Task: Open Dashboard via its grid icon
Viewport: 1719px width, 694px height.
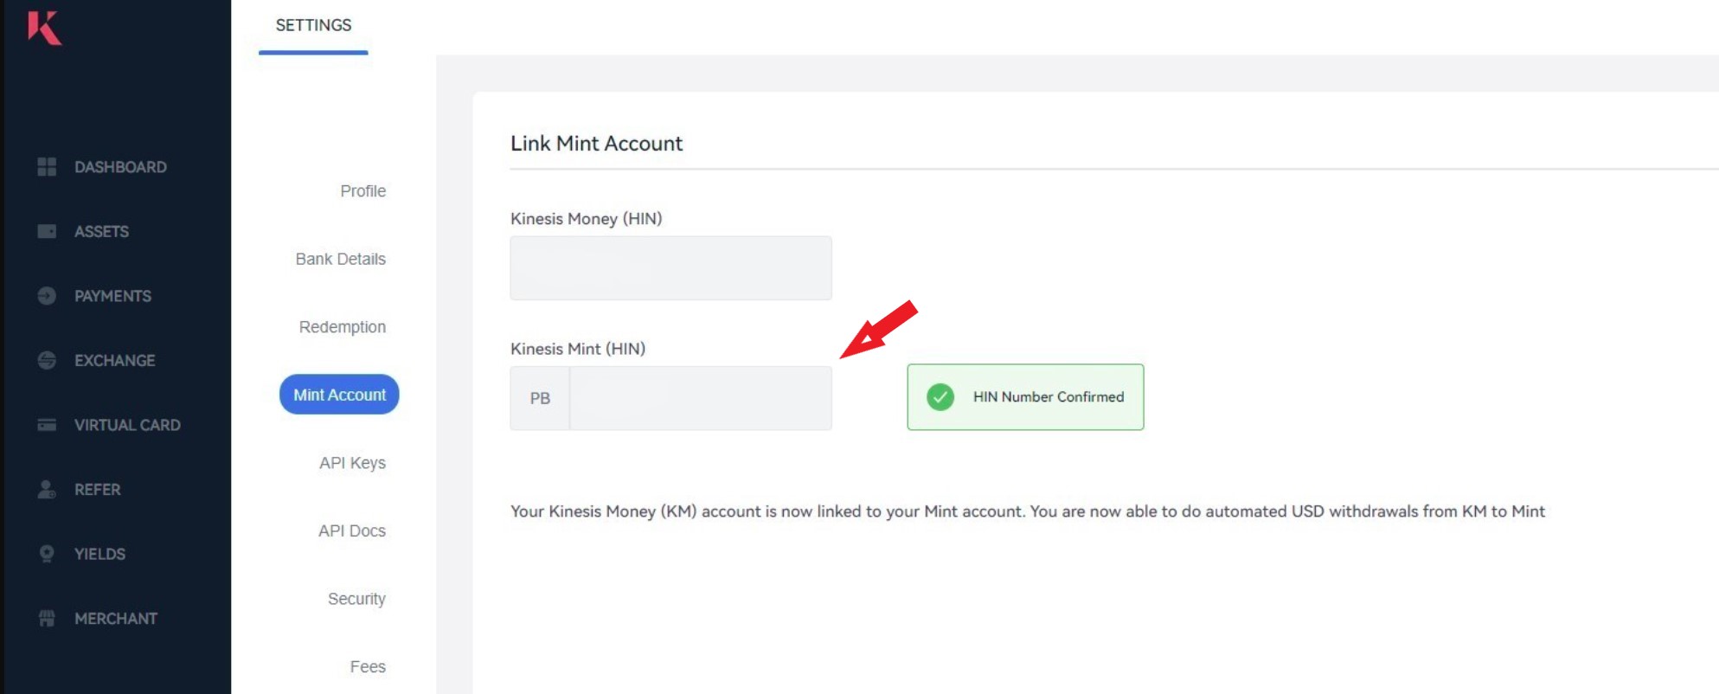Action: point(47,167)
